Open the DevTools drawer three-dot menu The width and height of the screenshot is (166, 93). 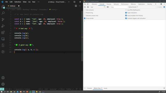(85, 88)
